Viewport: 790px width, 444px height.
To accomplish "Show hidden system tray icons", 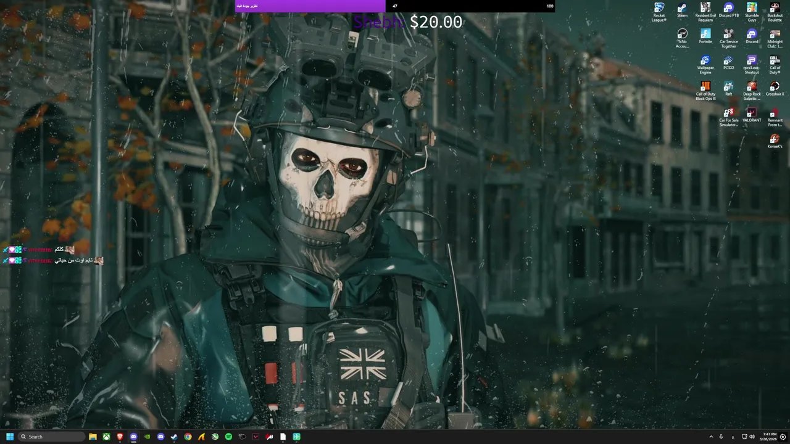I will click(711, 437).
